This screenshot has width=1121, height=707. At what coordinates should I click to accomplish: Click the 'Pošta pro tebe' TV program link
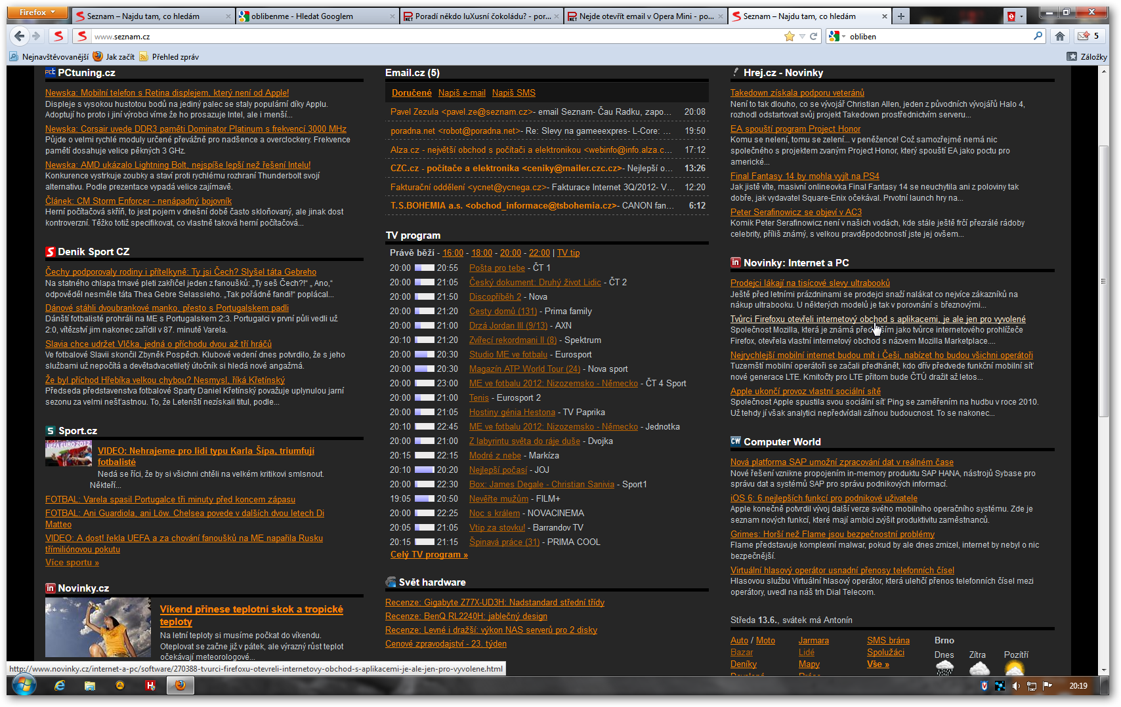tap(497, 268)
